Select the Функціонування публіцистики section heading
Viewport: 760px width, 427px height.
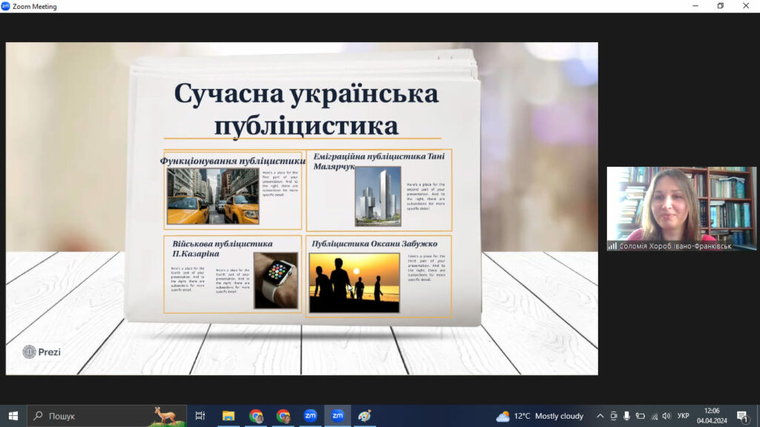(x=232, y=161)
